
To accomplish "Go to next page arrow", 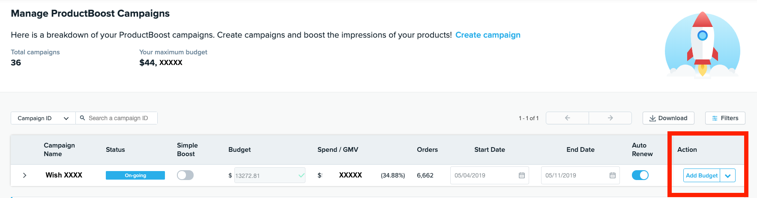I will (610, 118).
